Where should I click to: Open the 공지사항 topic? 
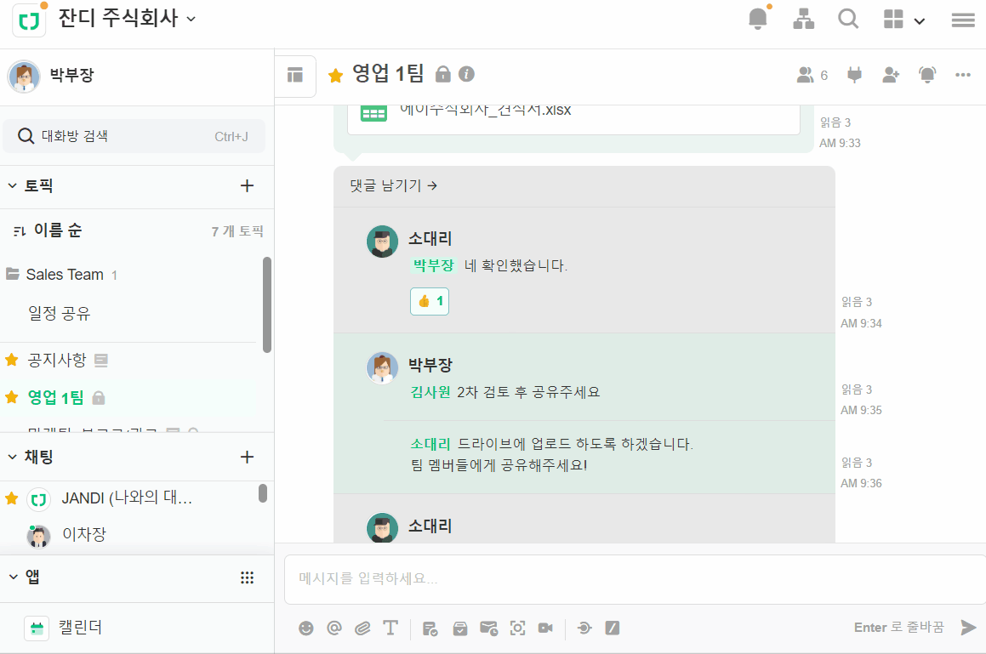[57, 360]
